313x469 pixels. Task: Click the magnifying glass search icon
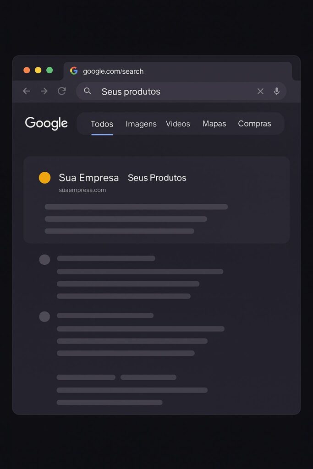[88, 91]
